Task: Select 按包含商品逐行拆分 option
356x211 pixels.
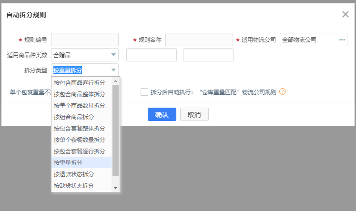Action: (x=81, y=82)
